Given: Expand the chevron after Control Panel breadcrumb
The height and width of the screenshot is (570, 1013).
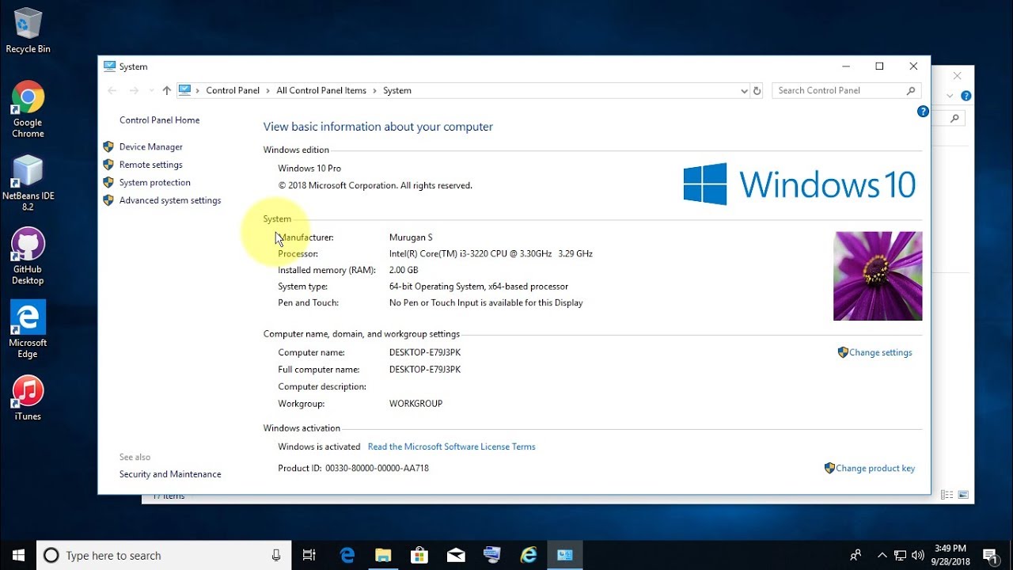Looking at the screenshot, I should coord(268,91).
